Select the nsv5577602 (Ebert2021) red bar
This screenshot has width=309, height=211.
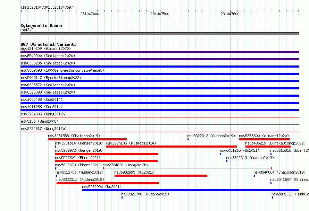pyautogui.click(x=107, y=161)
